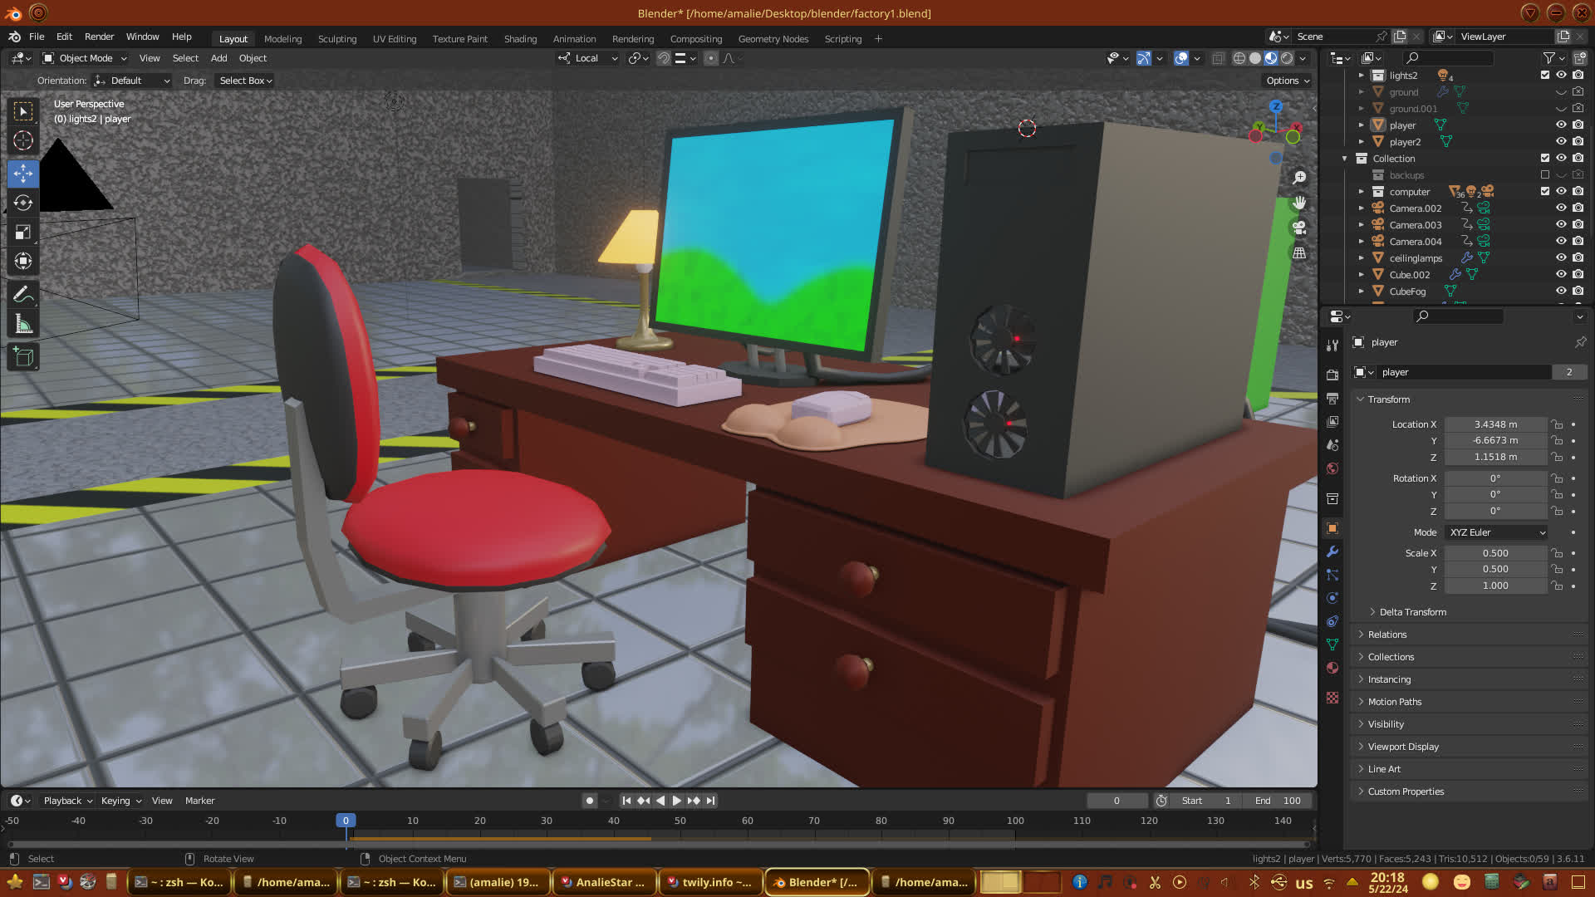Uncheck the computer collection checkbox
1595x897 pixels.
click(1545, 192)
